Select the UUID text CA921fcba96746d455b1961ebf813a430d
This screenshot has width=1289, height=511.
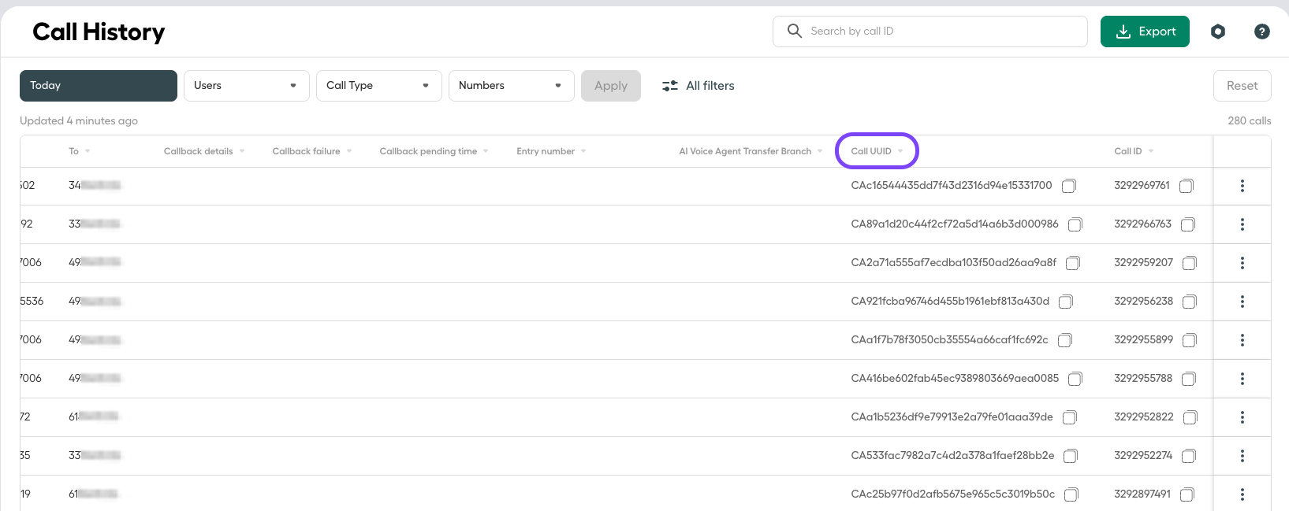[950, 302]
